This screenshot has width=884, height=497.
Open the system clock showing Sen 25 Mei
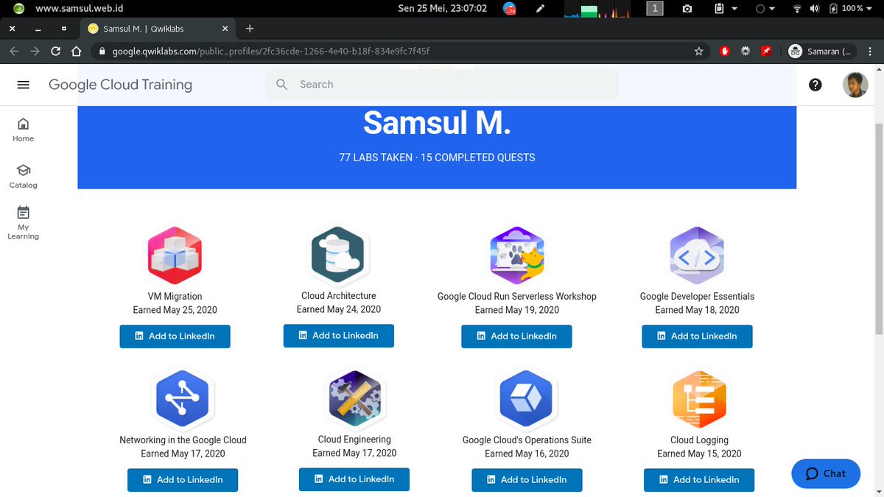[442, 9]
